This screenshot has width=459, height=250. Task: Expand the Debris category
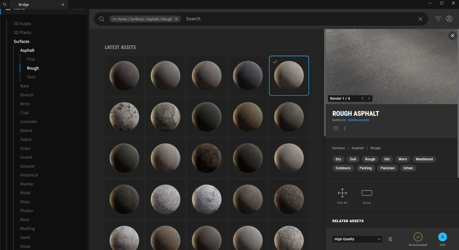pos(26,131)
